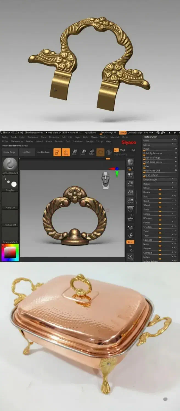The width and height of the screenshot is (180, 411).
Task: Click the camera head orientation thumbnail
Action: coord(106,180)
